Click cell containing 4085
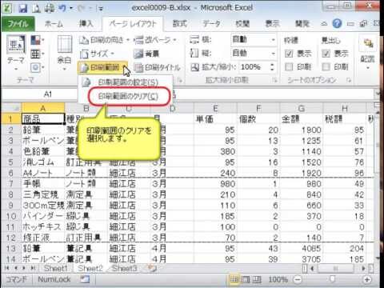384x288 pixels. 302,249
